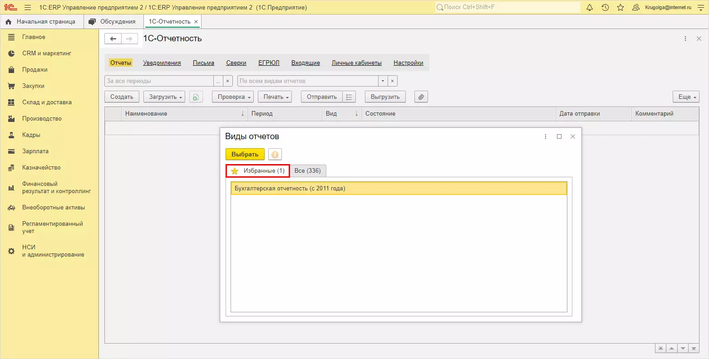Screen dimensions: 709x359
Task: Open Производство section
Action: [x=49, y=119]
